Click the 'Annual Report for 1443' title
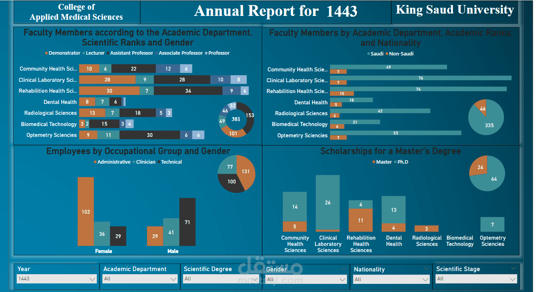 coord(276,11)
